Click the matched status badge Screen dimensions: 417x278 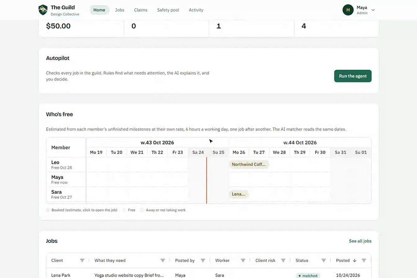click(308, 275)
